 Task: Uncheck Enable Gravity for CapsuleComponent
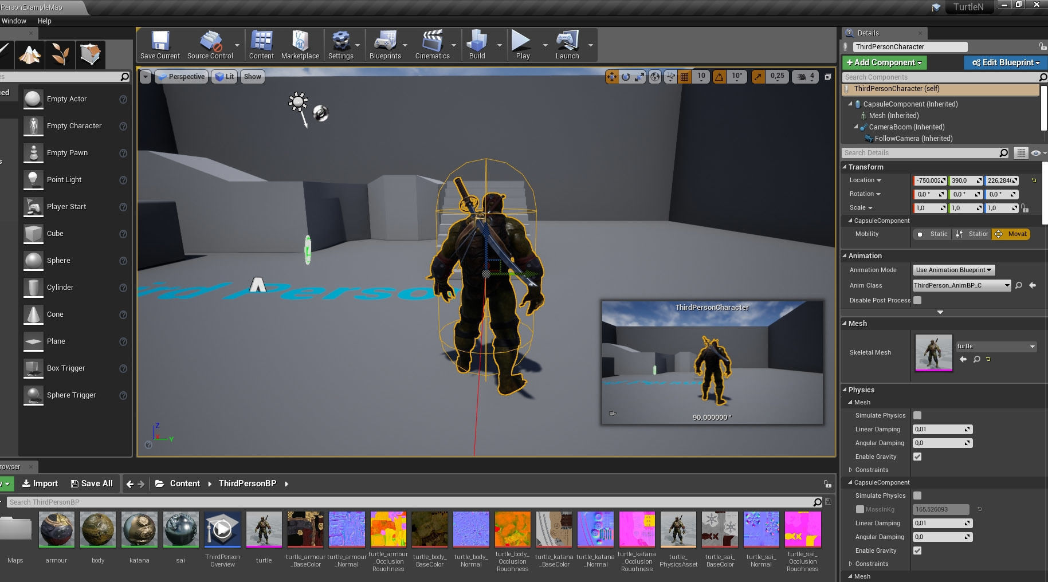click(x=917, y=550)
